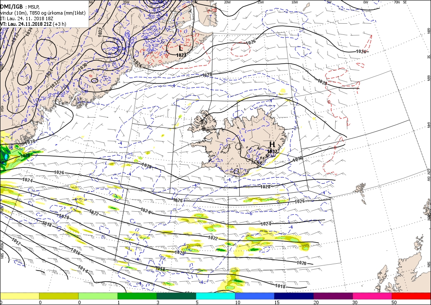This screenshot has width=431, height=305.
Task: Click the legend scale value '20'
Action: pos(315,302)
